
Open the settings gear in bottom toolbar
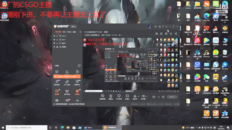pos(163,97)
